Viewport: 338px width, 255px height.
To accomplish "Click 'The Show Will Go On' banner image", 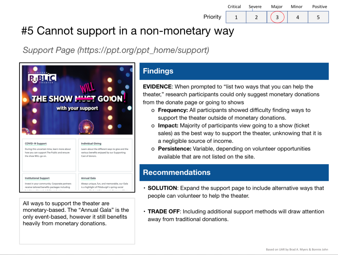I will pyautogui.click(x=77, y=100).
